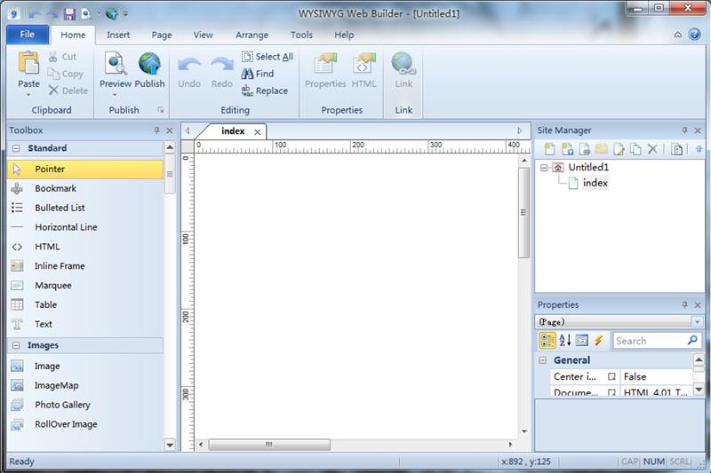Select the Pointer tool
The width and height of the screenshot is (711, 473).
coord(85,169)
